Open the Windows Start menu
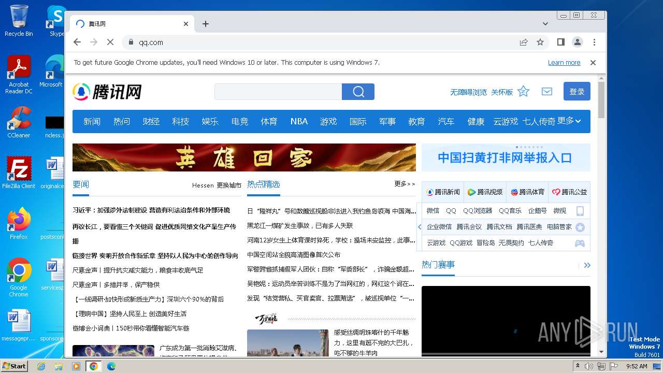The height and width of the screenshot is (373, 663). pyautogui.click(x=14, y=366)
